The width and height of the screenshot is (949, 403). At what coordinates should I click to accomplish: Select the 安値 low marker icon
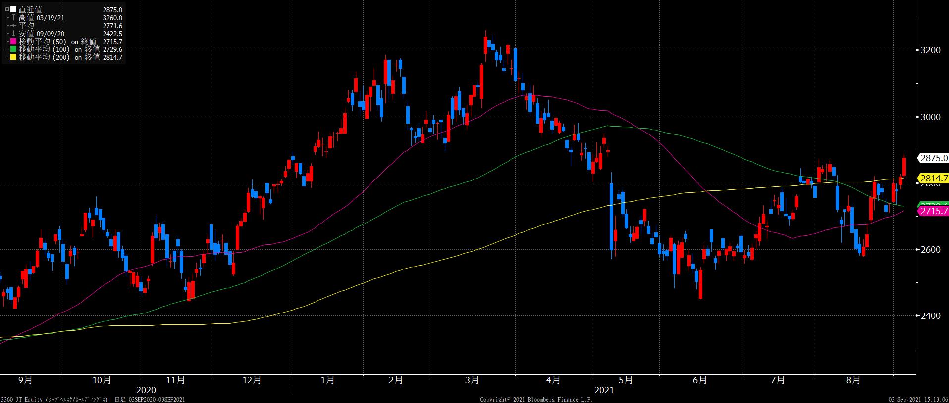click(13, 34)
